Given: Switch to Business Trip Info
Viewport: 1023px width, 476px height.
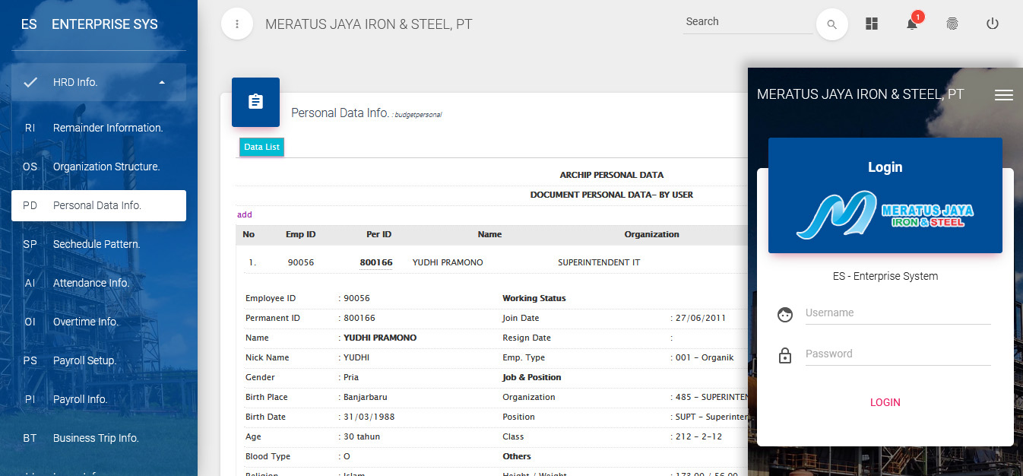Looking at the screenshot, I should click(95, 437).
